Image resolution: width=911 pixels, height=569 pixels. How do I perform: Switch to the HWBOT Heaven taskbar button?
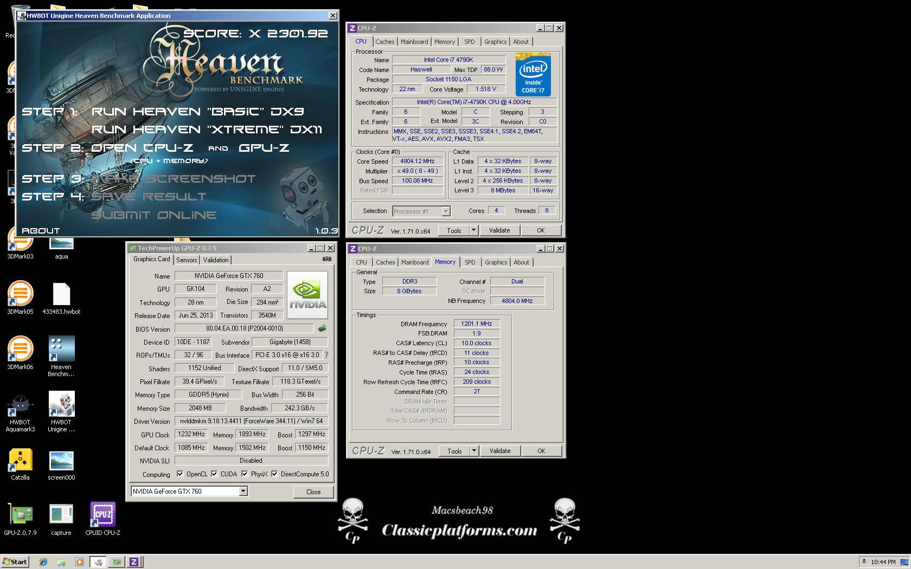pos(98,562)
